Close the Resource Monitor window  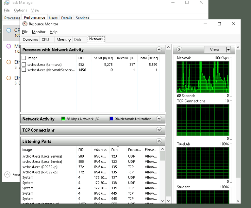(234, 24)
